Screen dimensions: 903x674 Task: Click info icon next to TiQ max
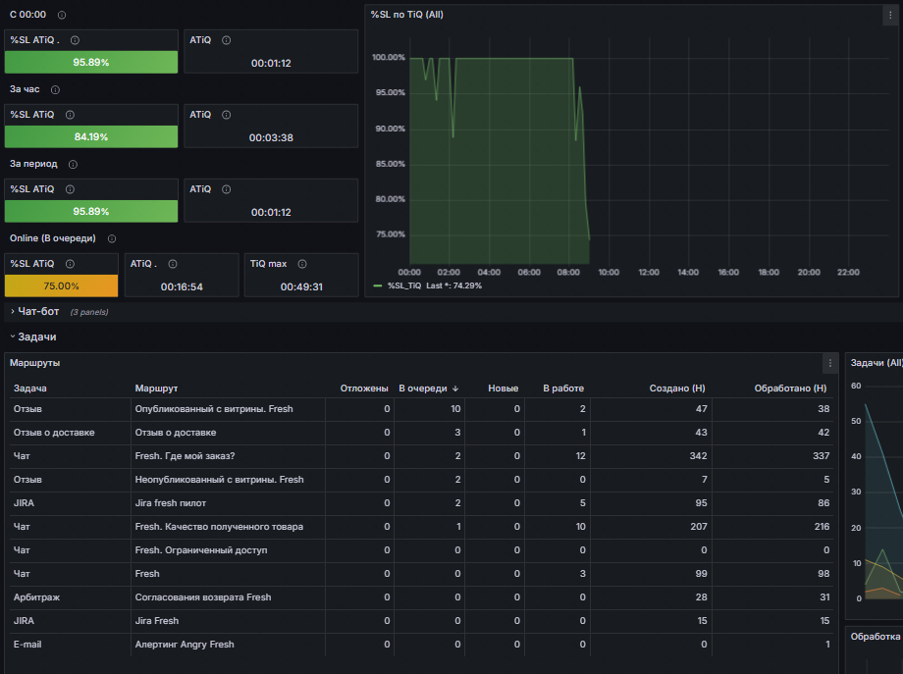pyautogui.click(x=302, y=264)
